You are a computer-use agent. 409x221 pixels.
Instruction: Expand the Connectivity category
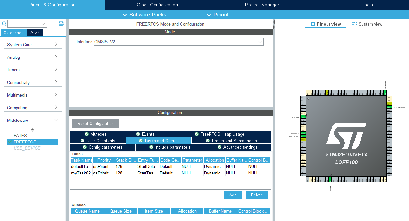click(56, 82)
